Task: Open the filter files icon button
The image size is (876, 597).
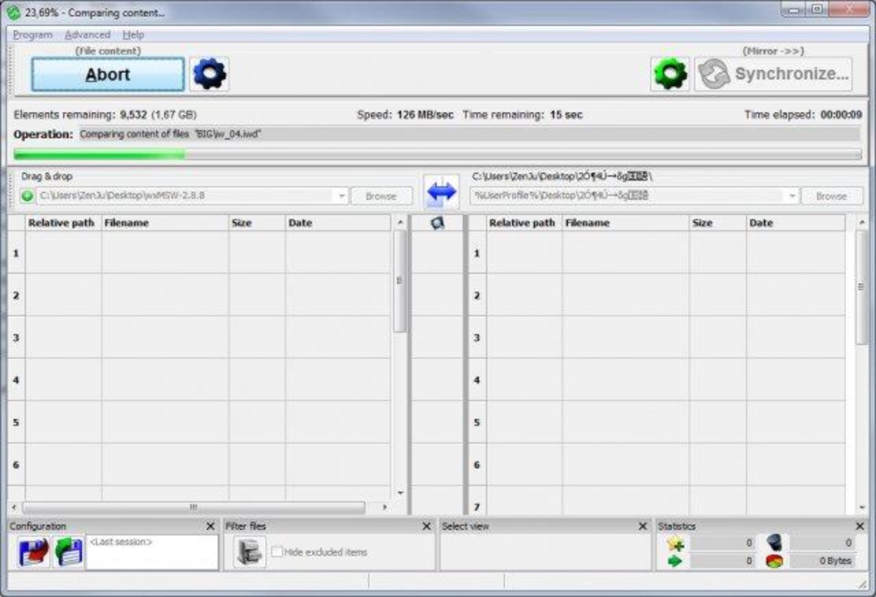Action: click(x=249, y=552)
